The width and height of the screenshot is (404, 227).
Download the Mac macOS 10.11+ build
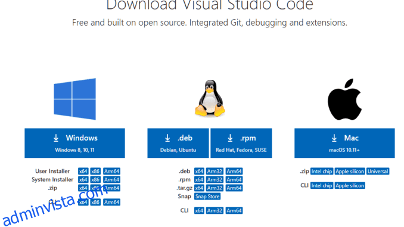click(x=344, y=143)
